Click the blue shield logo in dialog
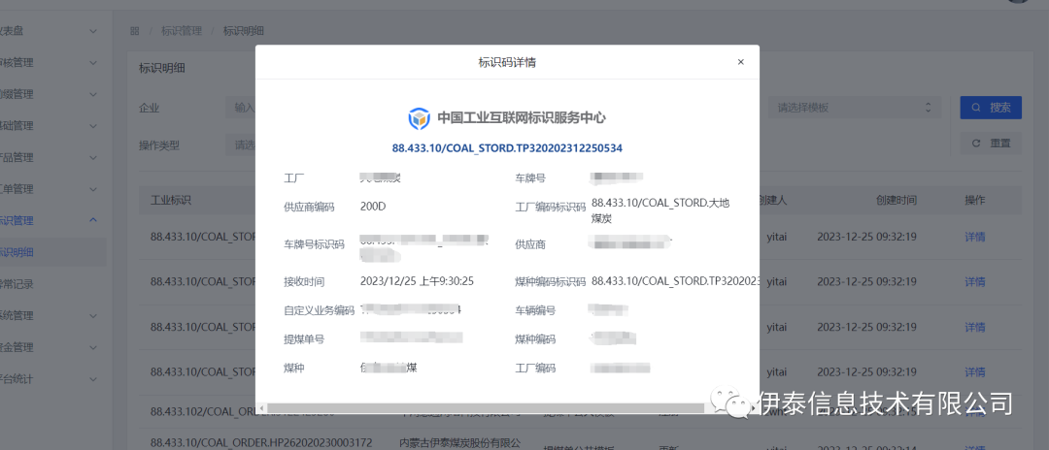 point(419,118)
